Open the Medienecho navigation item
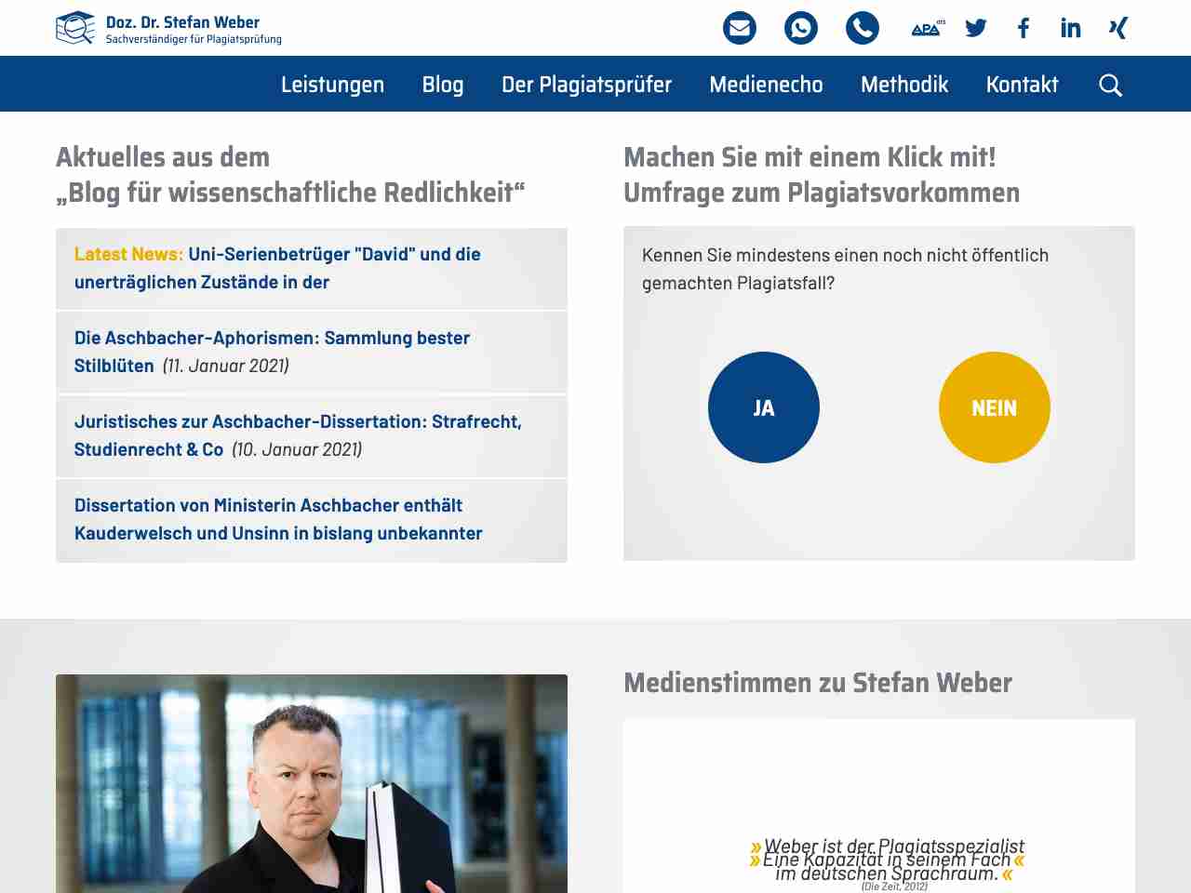The height and width of the screenshot is (893, 1191). (x=766, y=85)
